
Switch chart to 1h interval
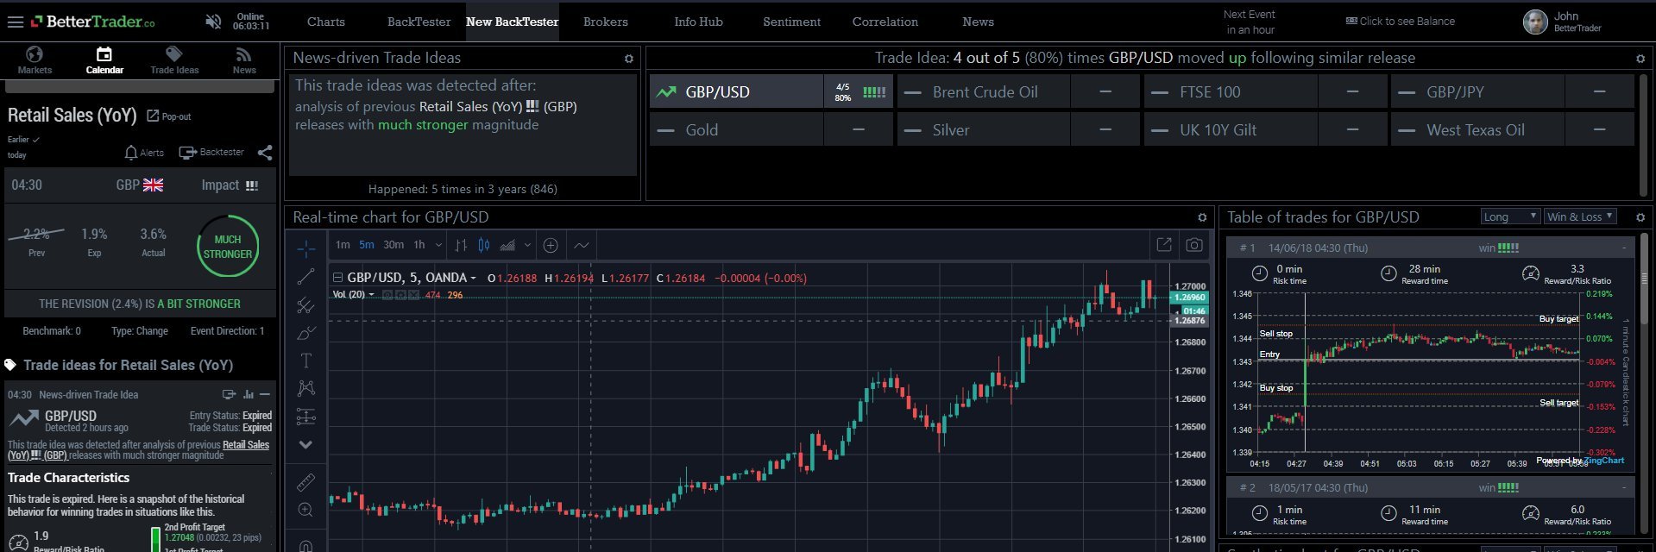419,245
